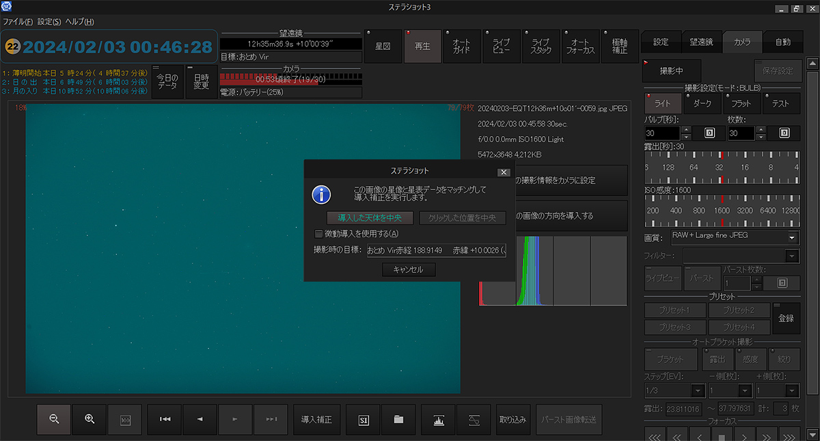Open the 設定(S) menu

pyautogui.click(x=49, y=22)
